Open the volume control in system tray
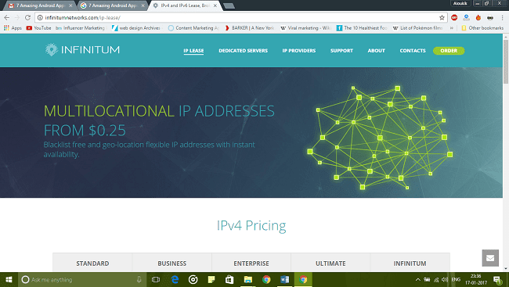Viewport: 509px width, 287px height. coord(445,279)
